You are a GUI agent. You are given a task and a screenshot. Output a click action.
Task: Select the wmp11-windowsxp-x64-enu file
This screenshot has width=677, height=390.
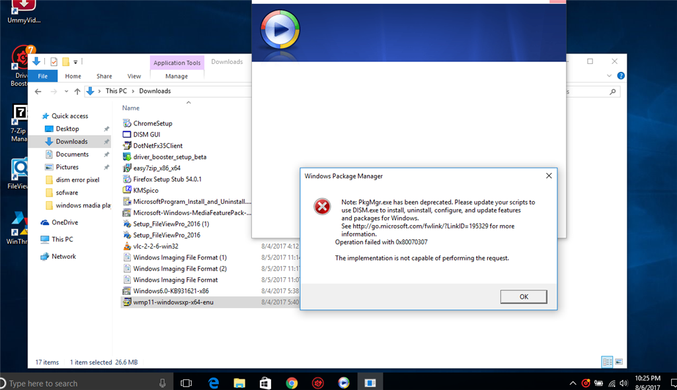click(173, 302)
